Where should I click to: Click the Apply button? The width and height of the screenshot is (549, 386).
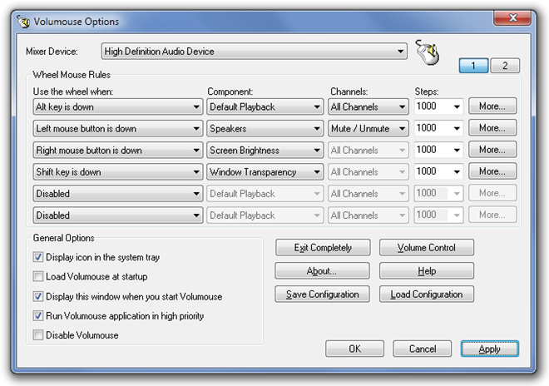tap(489, 349)
